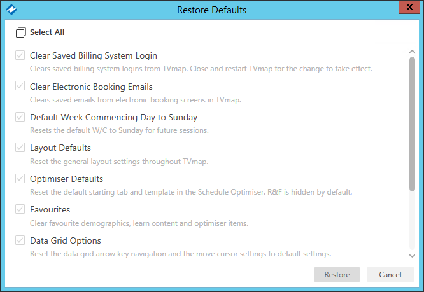Click the 'Select All' label text
424x292 pixels.
(x=47, y=32)
